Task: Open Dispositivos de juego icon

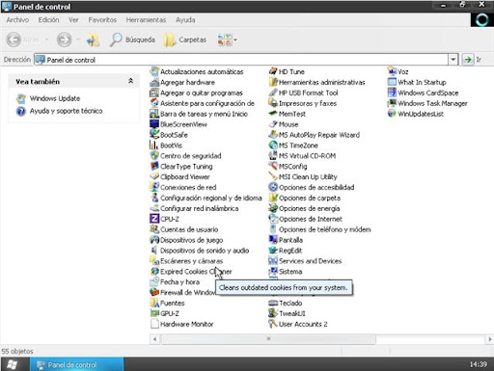Action: coord(154,240)
